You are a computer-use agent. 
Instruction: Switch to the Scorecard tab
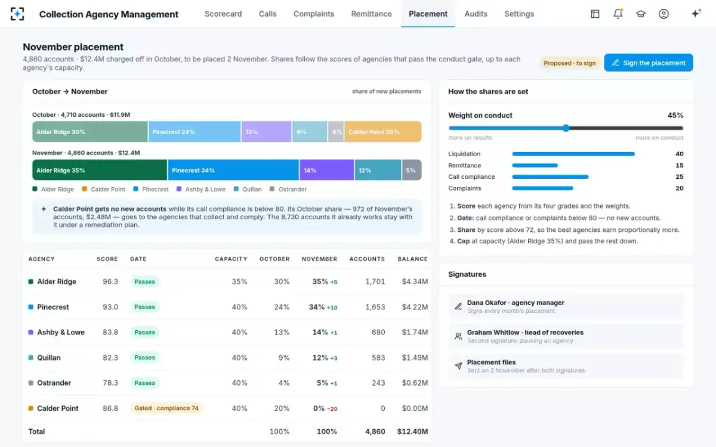(223, 14)
